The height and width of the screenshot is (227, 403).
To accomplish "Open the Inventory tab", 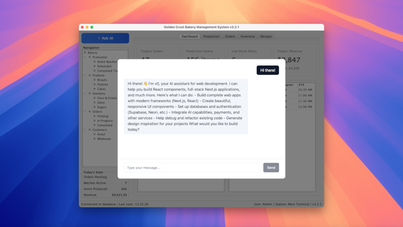I will [x=248, y=37].
